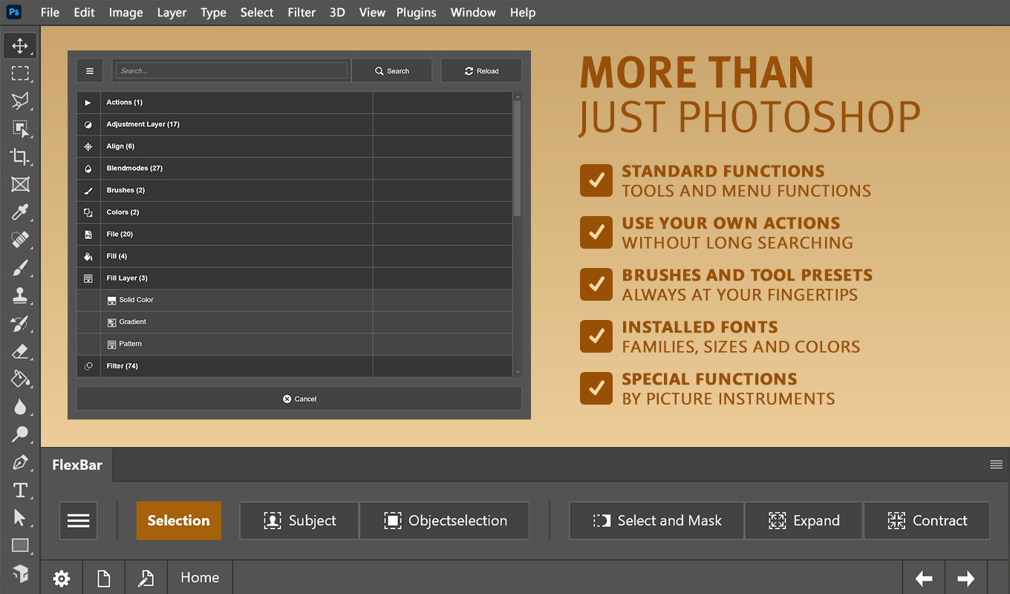The height and width of the screenshot is (594, 1010).
Task: Select the Path Selection tool
Action: 20,518
